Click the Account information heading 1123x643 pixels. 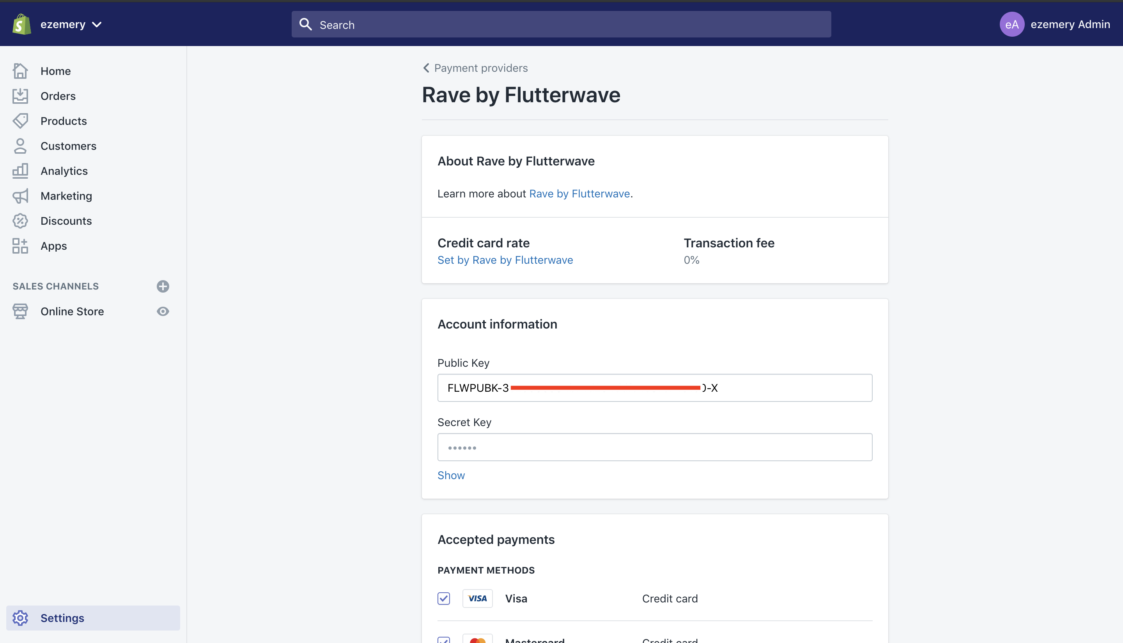tap(497, 324)
